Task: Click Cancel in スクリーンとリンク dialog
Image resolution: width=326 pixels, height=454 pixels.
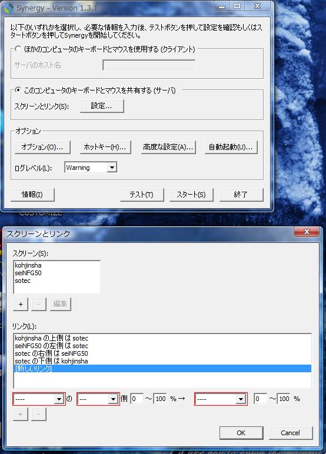Action: pos(291,433)
